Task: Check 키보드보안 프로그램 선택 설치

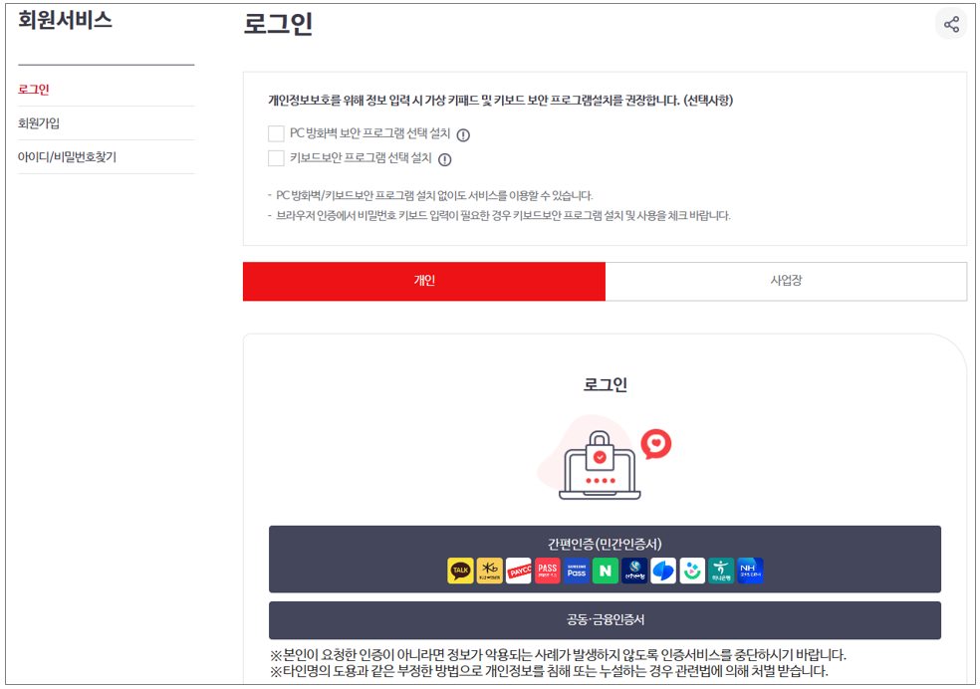Action: (276, 158)
